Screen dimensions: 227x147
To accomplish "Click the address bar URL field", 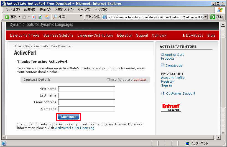I will pos(155,17).
